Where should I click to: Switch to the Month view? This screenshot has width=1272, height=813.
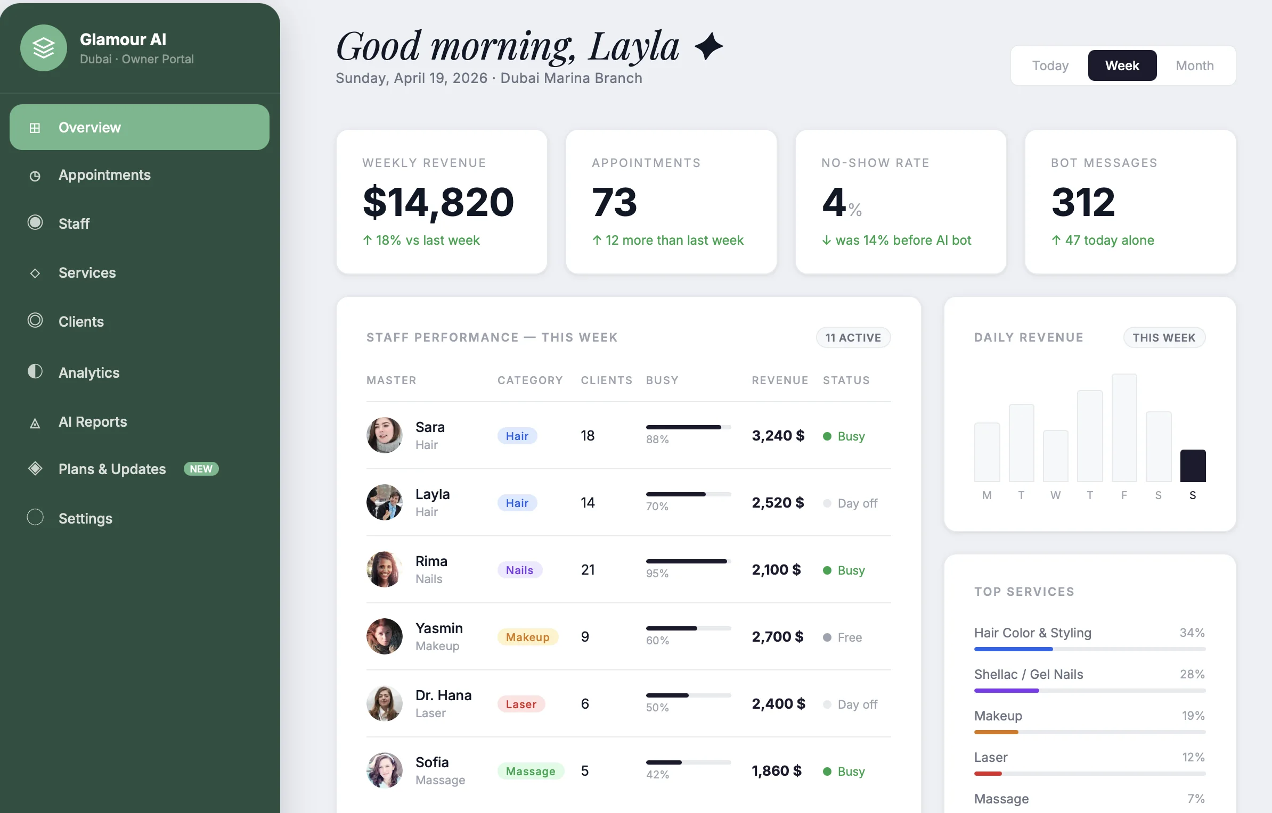(x=1194, y=65)
